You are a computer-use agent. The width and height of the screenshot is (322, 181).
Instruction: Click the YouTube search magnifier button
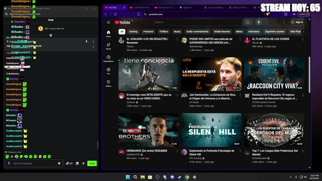[x=247, y=22]
